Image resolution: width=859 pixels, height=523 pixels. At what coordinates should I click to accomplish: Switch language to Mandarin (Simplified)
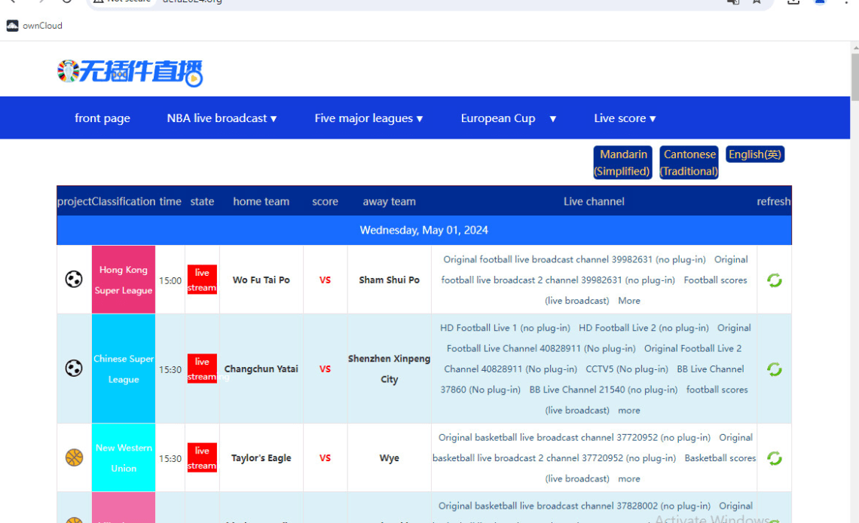pos(623,163)
